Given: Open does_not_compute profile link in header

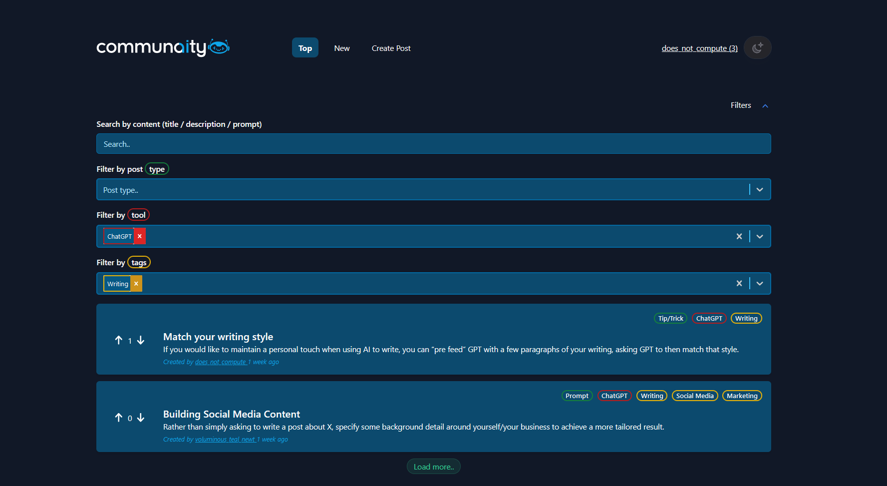Looking at the screenshot, I should 699,48.
